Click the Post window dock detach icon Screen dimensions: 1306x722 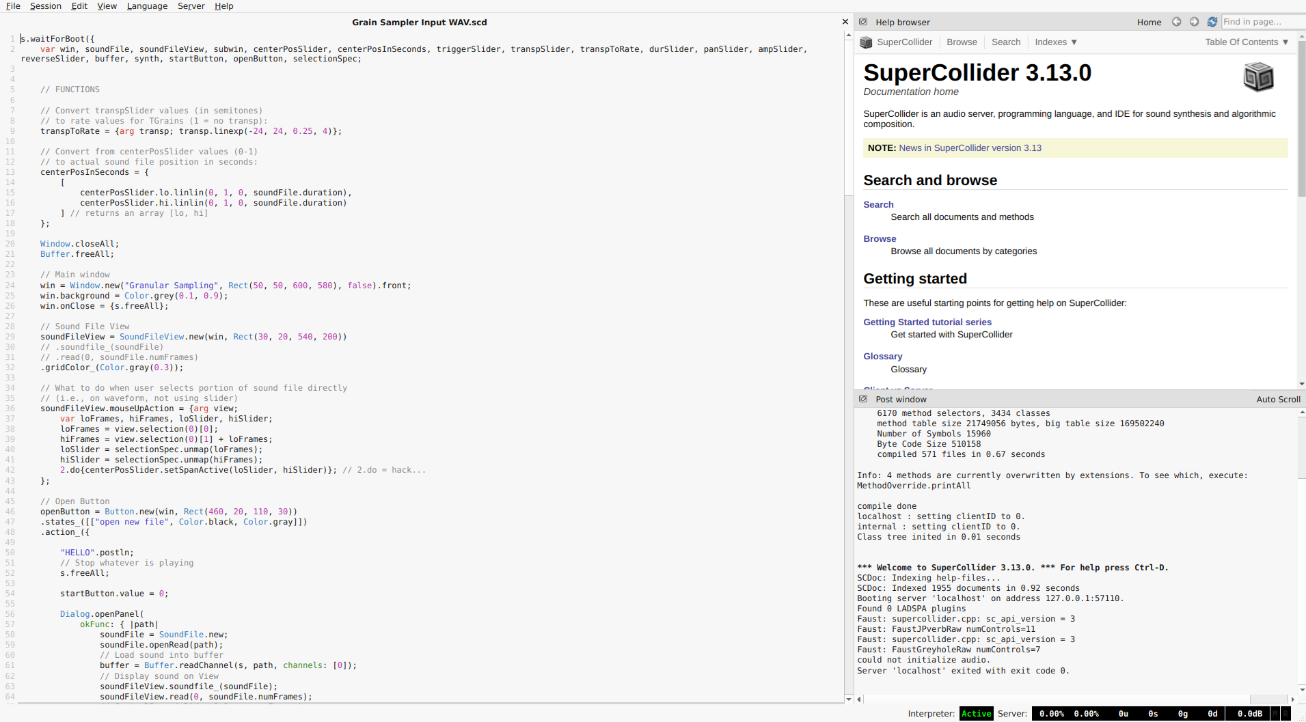point(863,399)
